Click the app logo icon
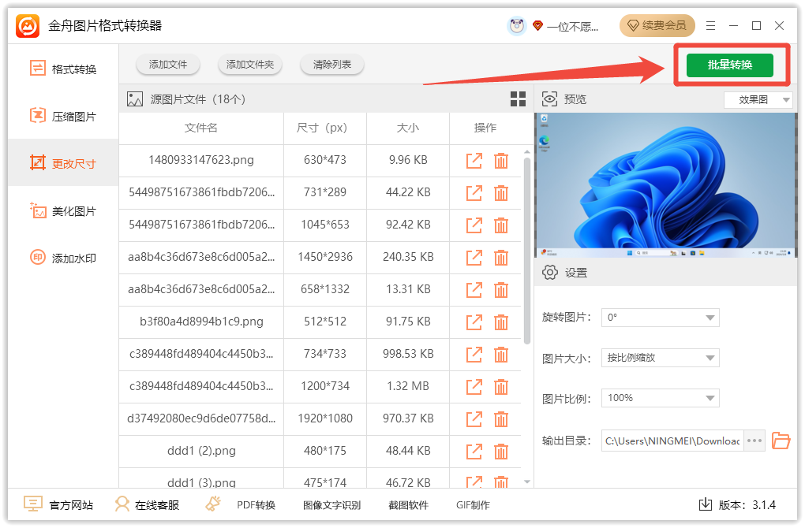This screenshot has width=805, height=528. pos(28,26)
